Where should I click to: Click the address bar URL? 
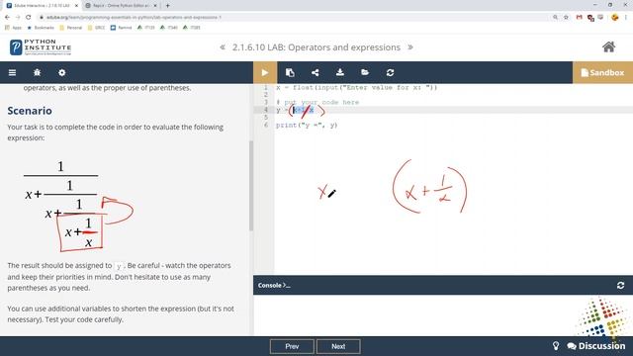pos(134,18)
